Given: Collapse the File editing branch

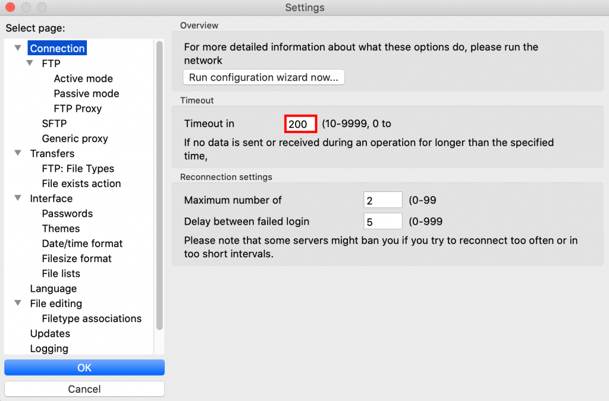Looking at the screenshot, I should (x=17, y=303).
